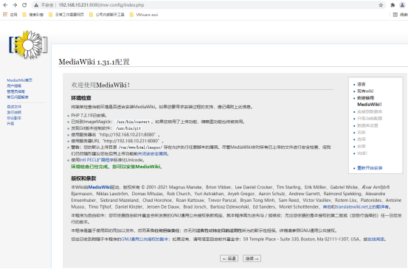Viewport: 408px width, 269px height.
Task: Click the address bar URL field
Action: click(x=208, y=5)
